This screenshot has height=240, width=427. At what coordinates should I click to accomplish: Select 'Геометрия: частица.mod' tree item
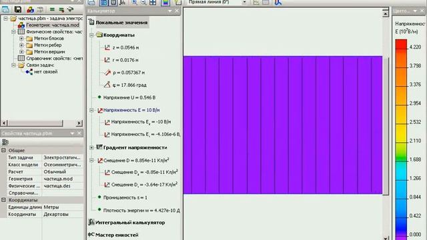tap(53, 25)
